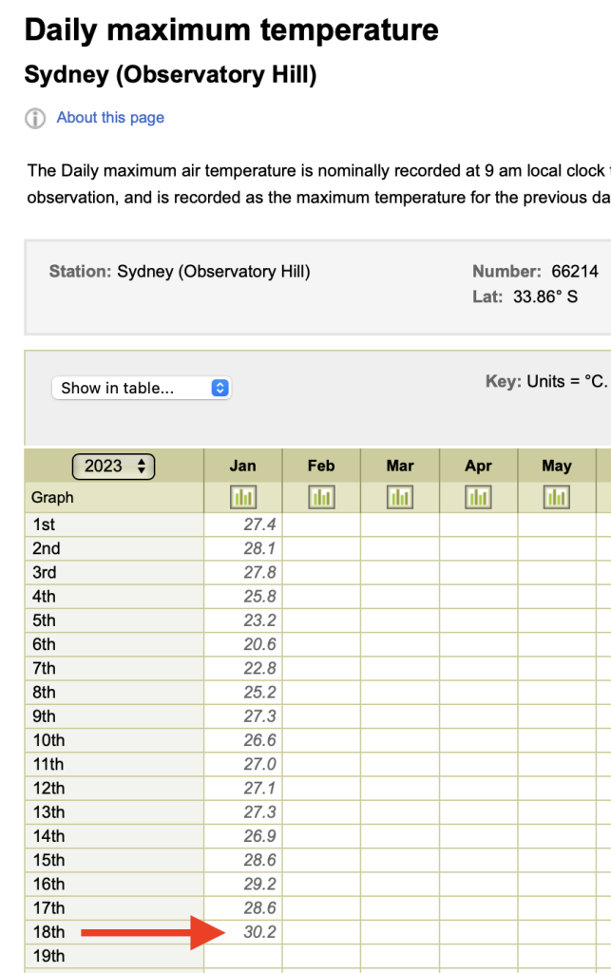Image resolution: width=611 pixels, height=973 pixels.
Task: Click the 16th January value 29.2
Action: (x=259, y=885)
